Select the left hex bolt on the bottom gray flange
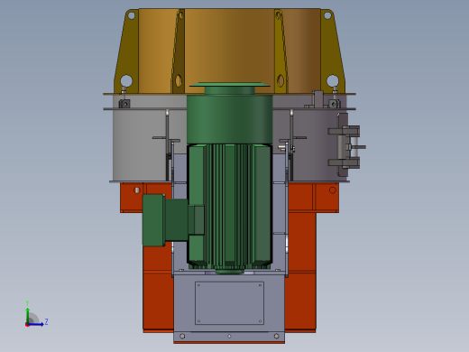 coord(182,336)
